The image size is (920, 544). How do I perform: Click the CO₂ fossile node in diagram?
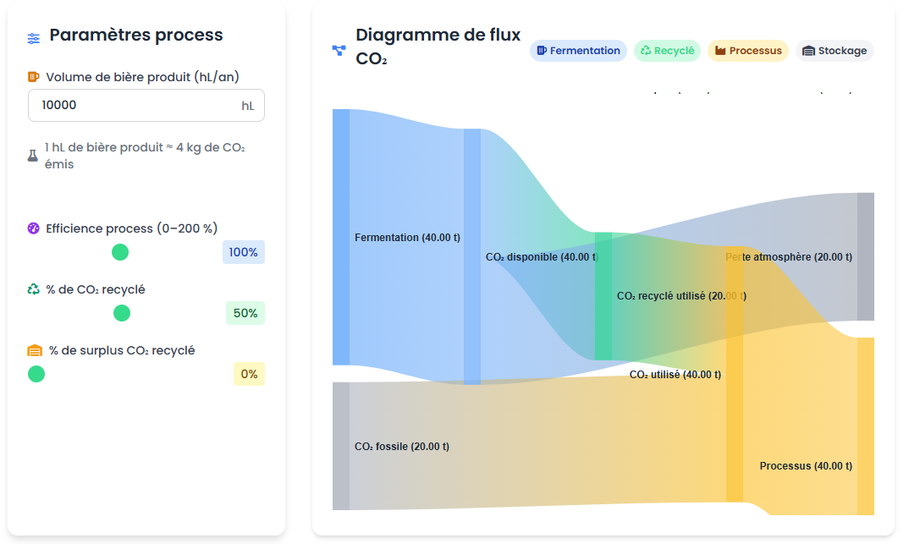tap(341, 446)
